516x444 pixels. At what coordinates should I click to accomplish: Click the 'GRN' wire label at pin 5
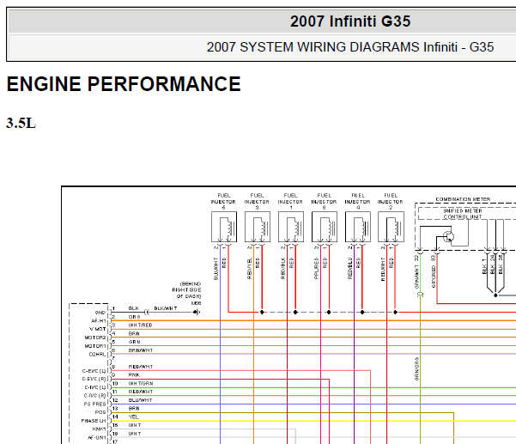click(x=134, y=342)
